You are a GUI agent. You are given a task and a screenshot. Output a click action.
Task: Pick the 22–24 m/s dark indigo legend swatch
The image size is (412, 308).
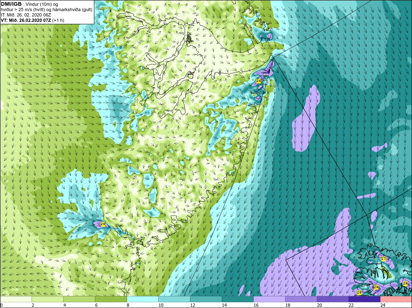(x=365, y=299)
